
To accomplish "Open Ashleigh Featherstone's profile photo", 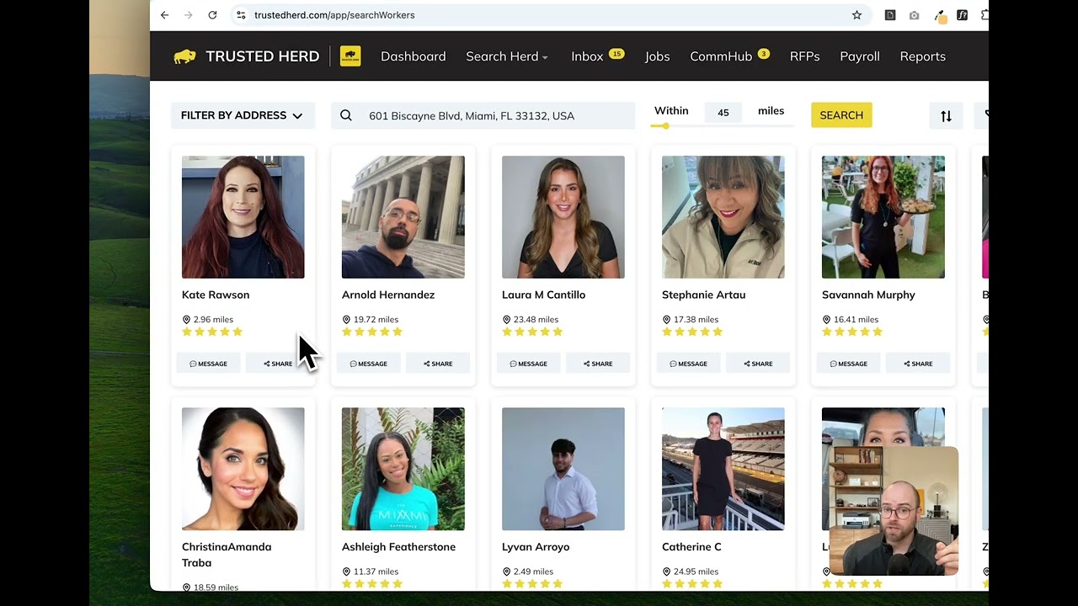I will click(403, 469).
